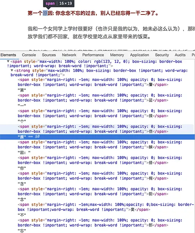
Task: Switch to the Console tab
Action: (x=29, y=55)
